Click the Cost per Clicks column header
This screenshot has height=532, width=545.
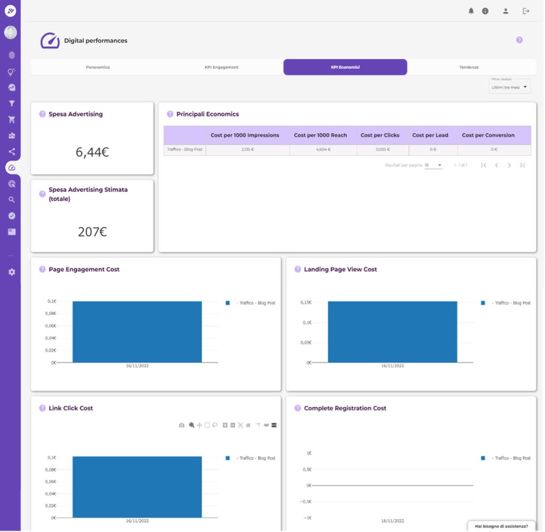(x=380, y=135)
